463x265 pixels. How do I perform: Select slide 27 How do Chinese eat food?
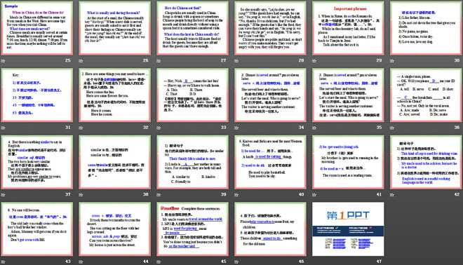pos(192,28)
